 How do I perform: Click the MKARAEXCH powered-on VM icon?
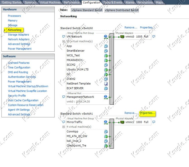point(106,60)
